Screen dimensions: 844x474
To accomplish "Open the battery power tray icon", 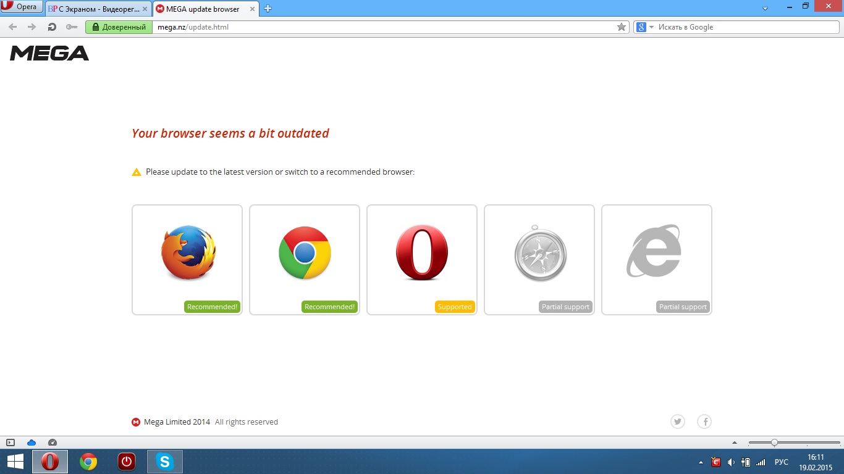I will pos(746,462).
